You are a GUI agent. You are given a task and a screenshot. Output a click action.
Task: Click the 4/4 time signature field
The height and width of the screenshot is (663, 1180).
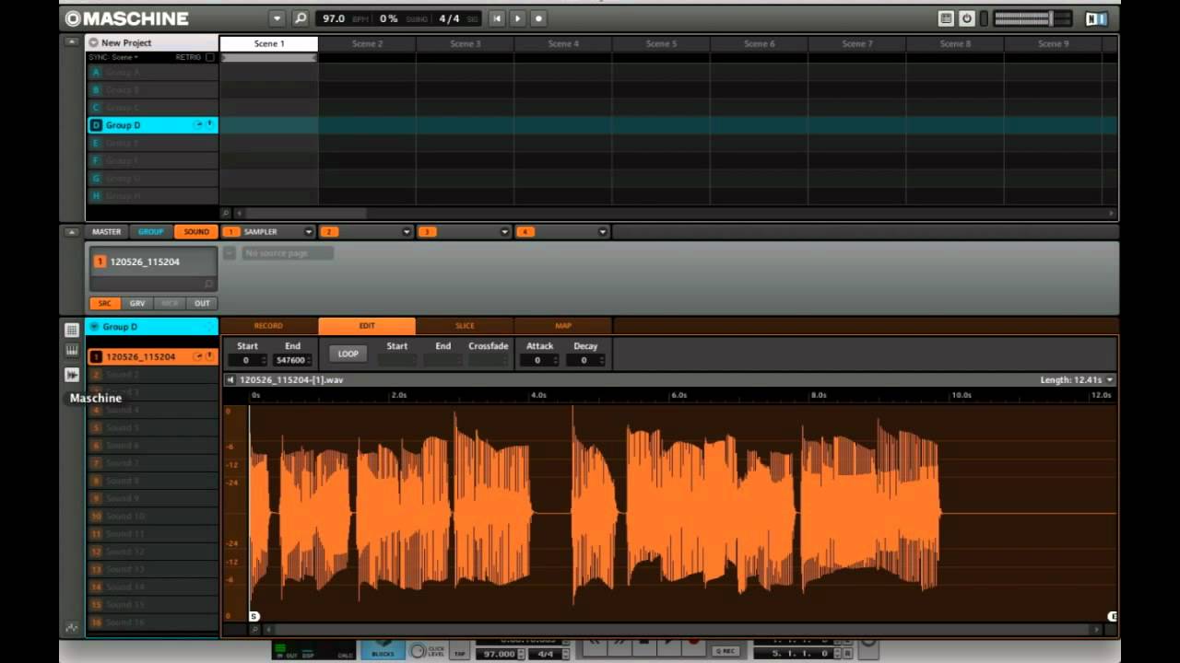pyautogui.click(x=449, y=18)
